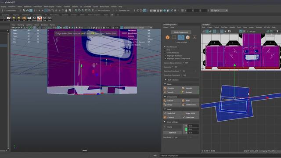The width and height of the screenshot is (281, 158).
Task: Click the highlighted red shelf icon
Action: coord(40,18)
